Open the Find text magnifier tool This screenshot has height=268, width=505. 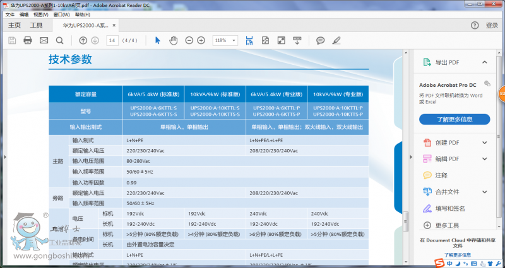tap(59, 40)
